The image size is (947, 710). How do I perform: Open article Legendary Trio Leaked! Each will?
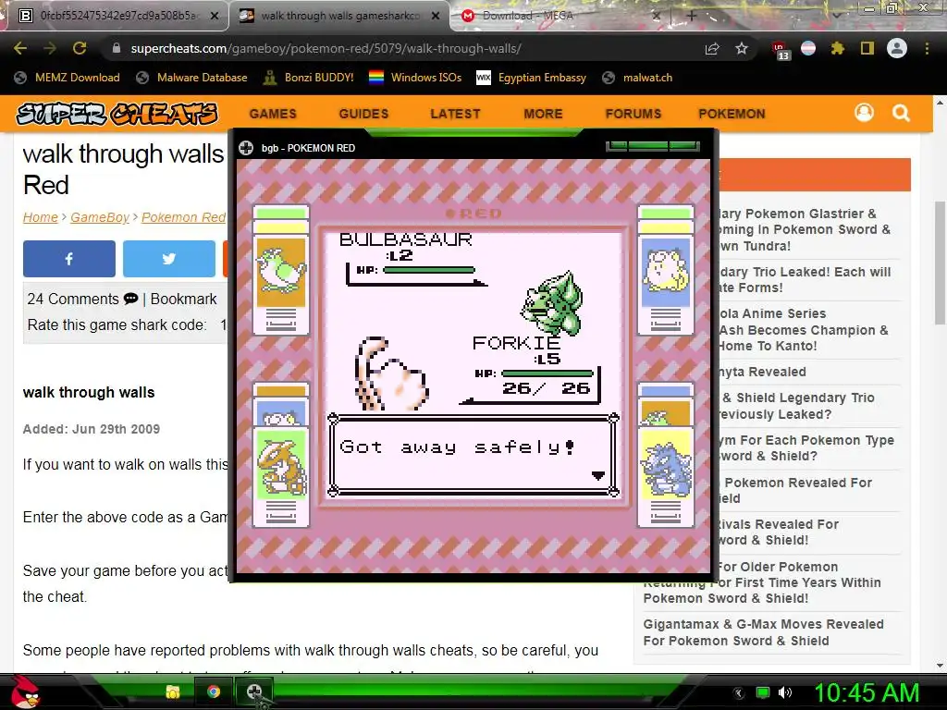pos(805,279)
